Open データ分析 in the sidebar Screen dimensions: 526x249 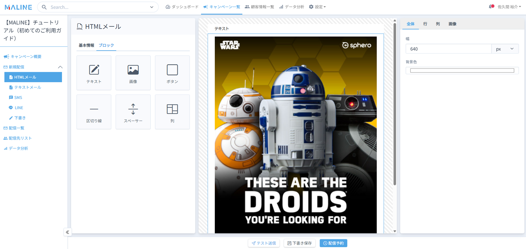point(16,148)
